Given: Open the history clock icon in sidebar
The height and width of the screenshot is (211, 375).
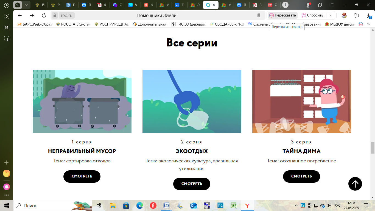Looking at the screenshot, I should (x=7, y=5).
